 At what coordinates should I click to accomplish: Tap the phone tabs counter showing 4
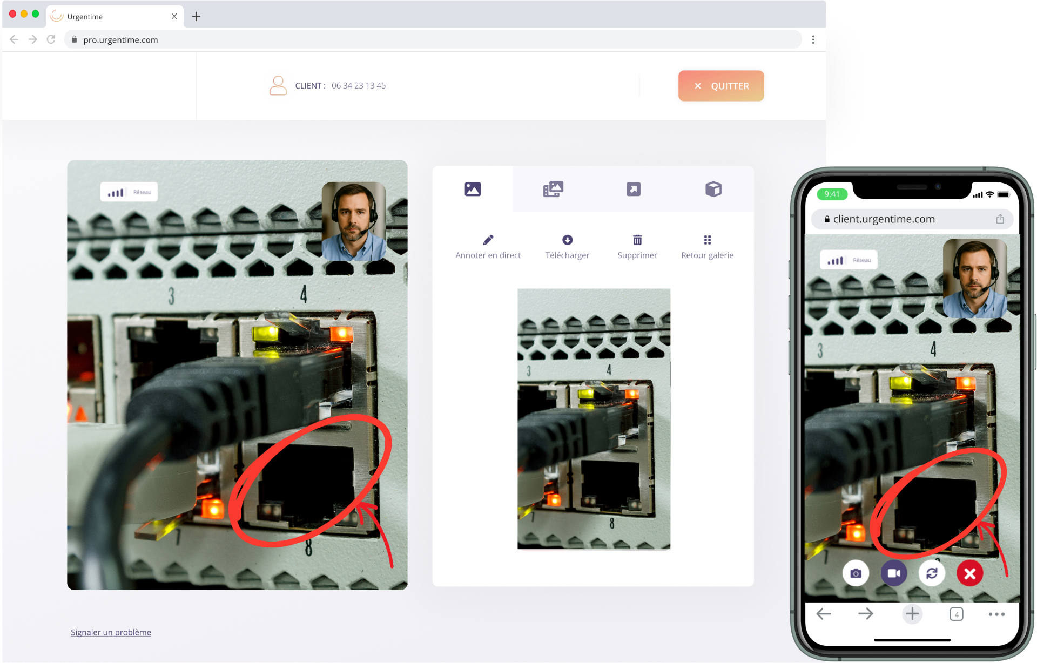coord(957,614)
